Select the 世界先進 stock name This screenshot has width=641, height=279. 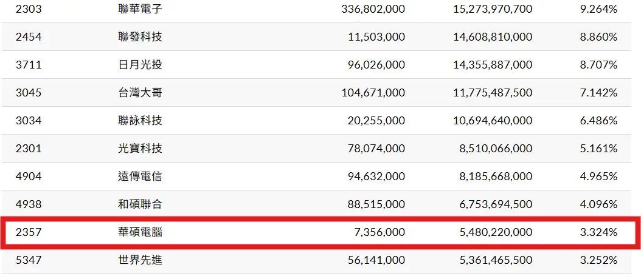pos(140,260)
